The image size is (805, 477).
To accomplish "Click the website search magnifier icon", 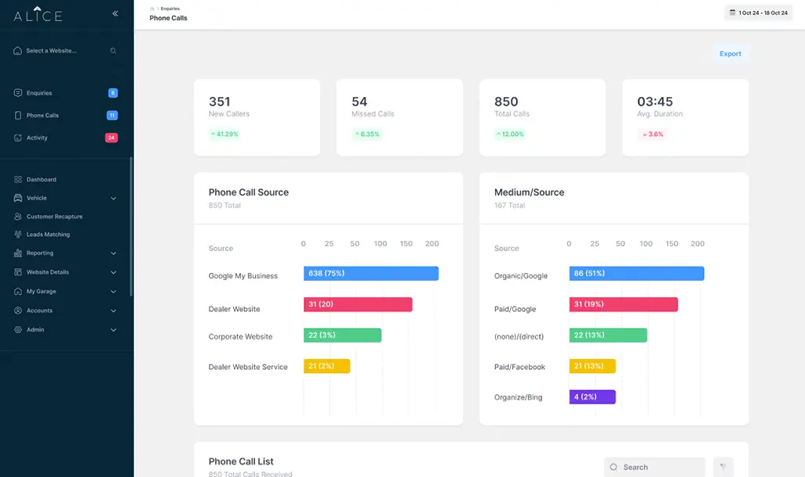I will (113, 51).
